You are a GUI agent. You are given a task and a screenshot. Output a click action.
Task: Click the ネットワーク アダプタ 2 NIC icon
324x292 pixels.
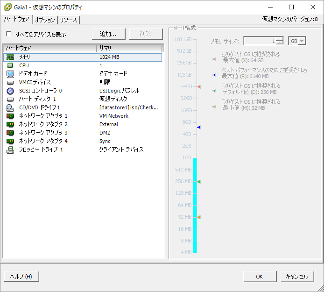[10, 124]
